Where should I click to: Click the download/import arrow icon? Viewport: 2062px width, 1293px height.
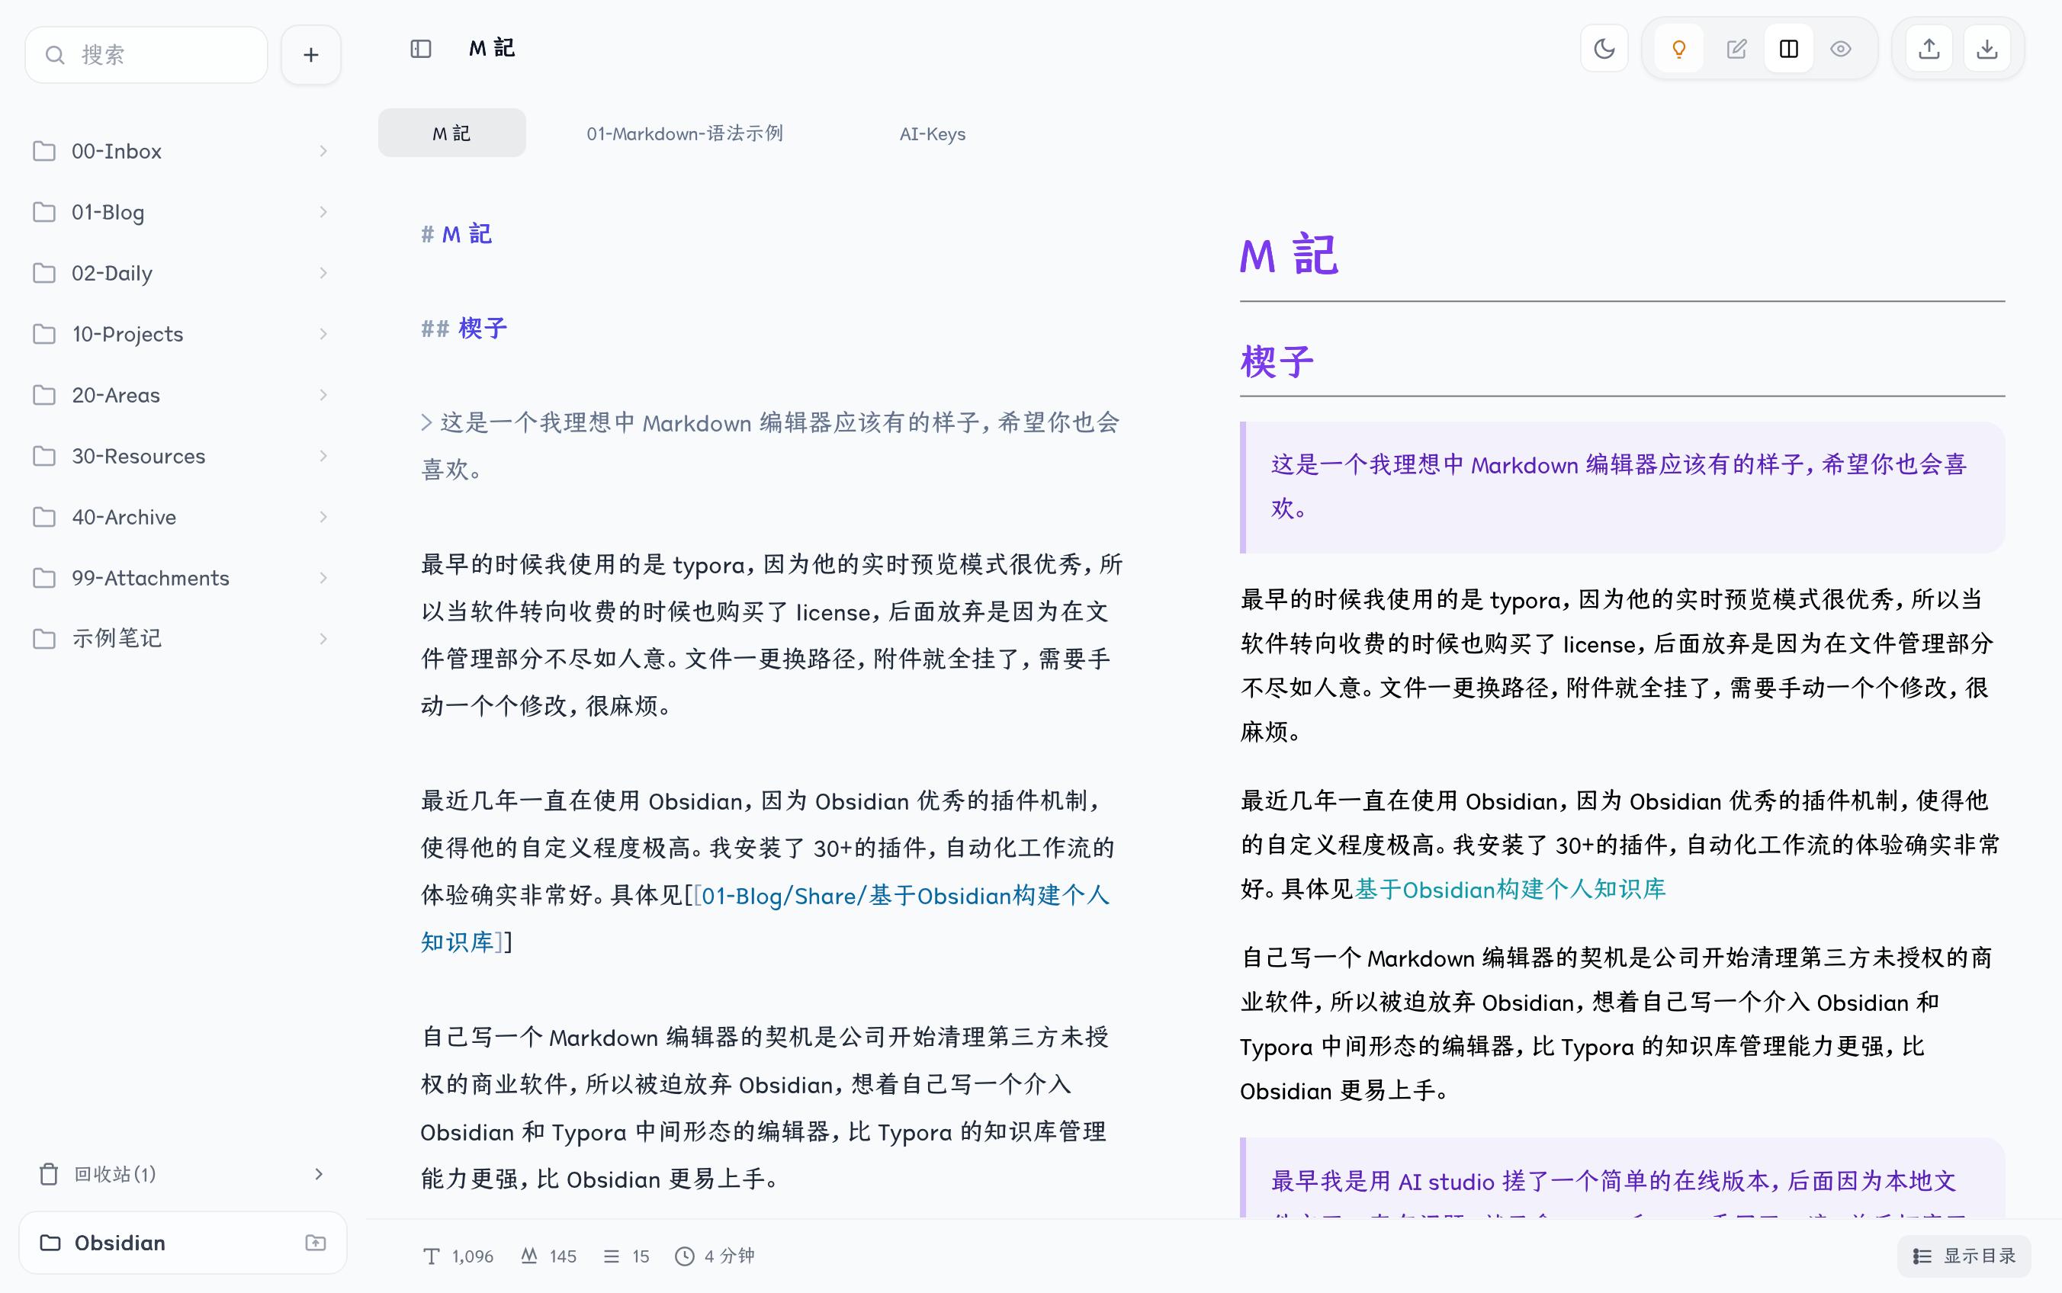coord(1987,49)
